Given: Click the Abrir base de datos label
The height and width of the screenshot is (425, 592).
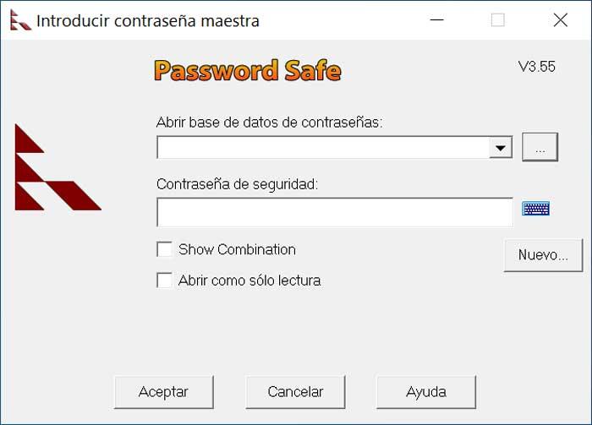Looking at the screenshot, I should pyautogui.click(x=270, y=123).
